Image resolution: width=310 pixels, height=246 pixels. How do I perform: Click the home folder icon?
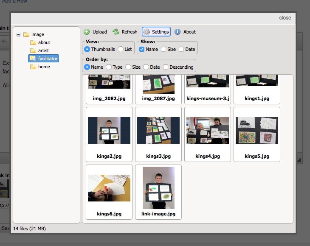pos(33,67)
